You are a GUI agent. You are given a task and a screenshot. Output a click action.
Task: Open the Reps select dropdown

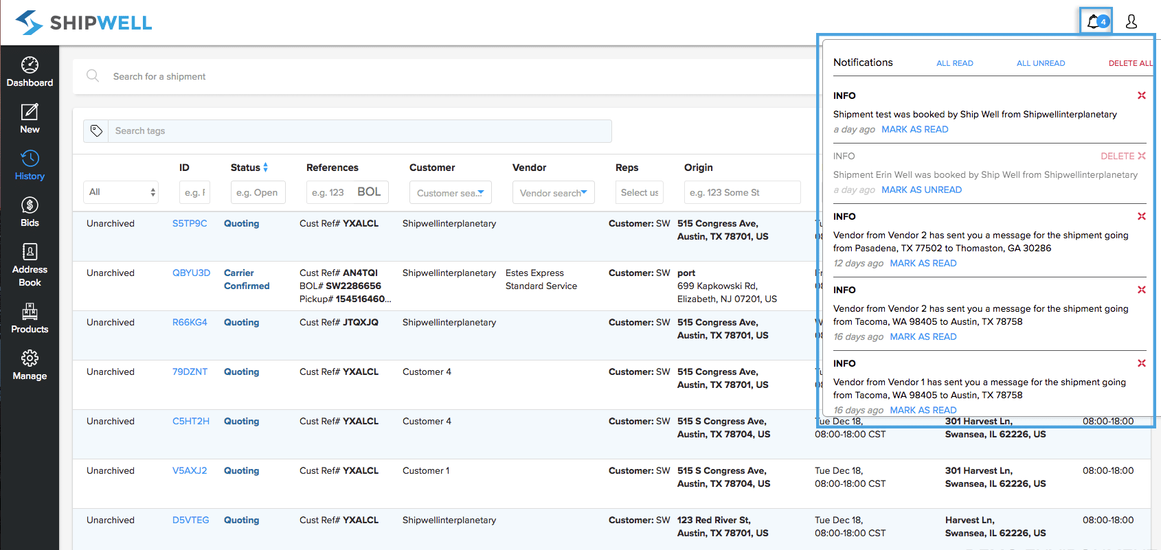(640, 192)
